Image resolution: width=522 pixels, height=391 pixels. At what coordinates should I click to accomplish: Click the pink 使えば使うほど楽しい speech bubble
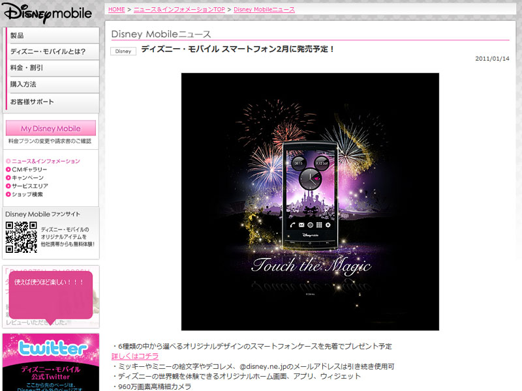point(52,297)
